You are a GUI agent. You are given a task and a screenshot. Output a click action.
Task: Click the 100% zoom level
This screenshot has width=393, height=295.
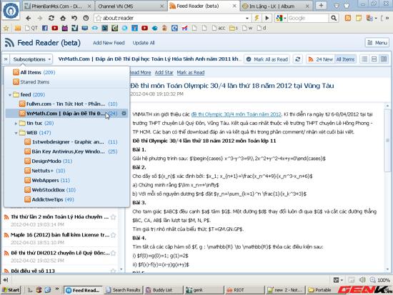click(x=384, y=280)
